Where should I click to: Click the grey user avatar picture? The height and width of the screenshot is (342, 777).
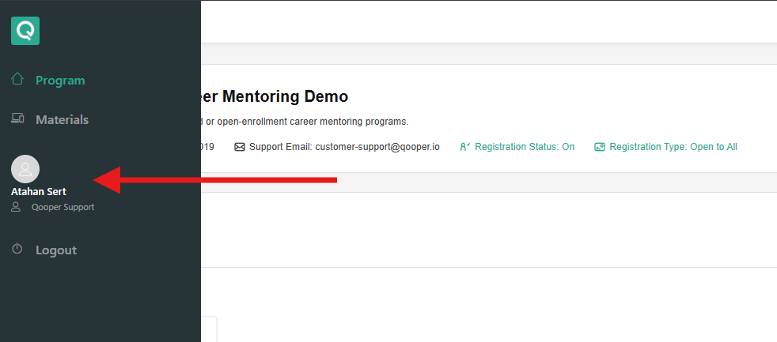(x=25, y=169)
